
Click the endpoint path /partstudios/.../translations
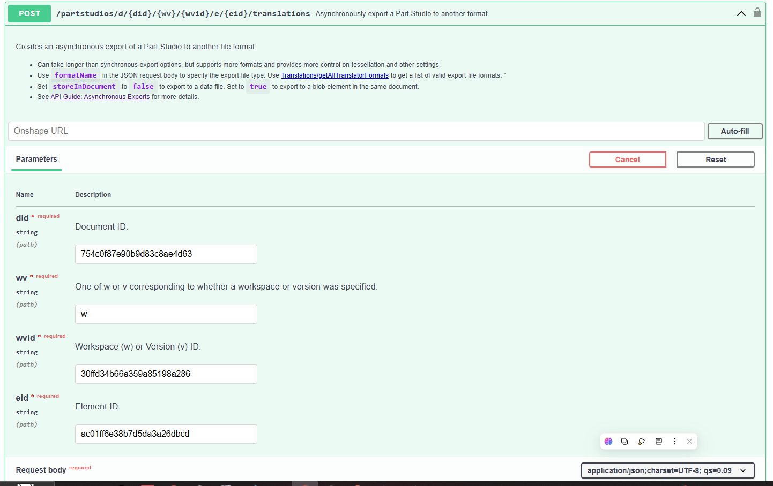tap(183, 13)
